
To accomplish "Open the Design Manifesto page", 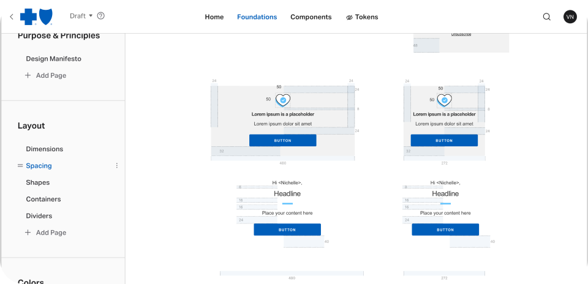I will coord(53,59).
